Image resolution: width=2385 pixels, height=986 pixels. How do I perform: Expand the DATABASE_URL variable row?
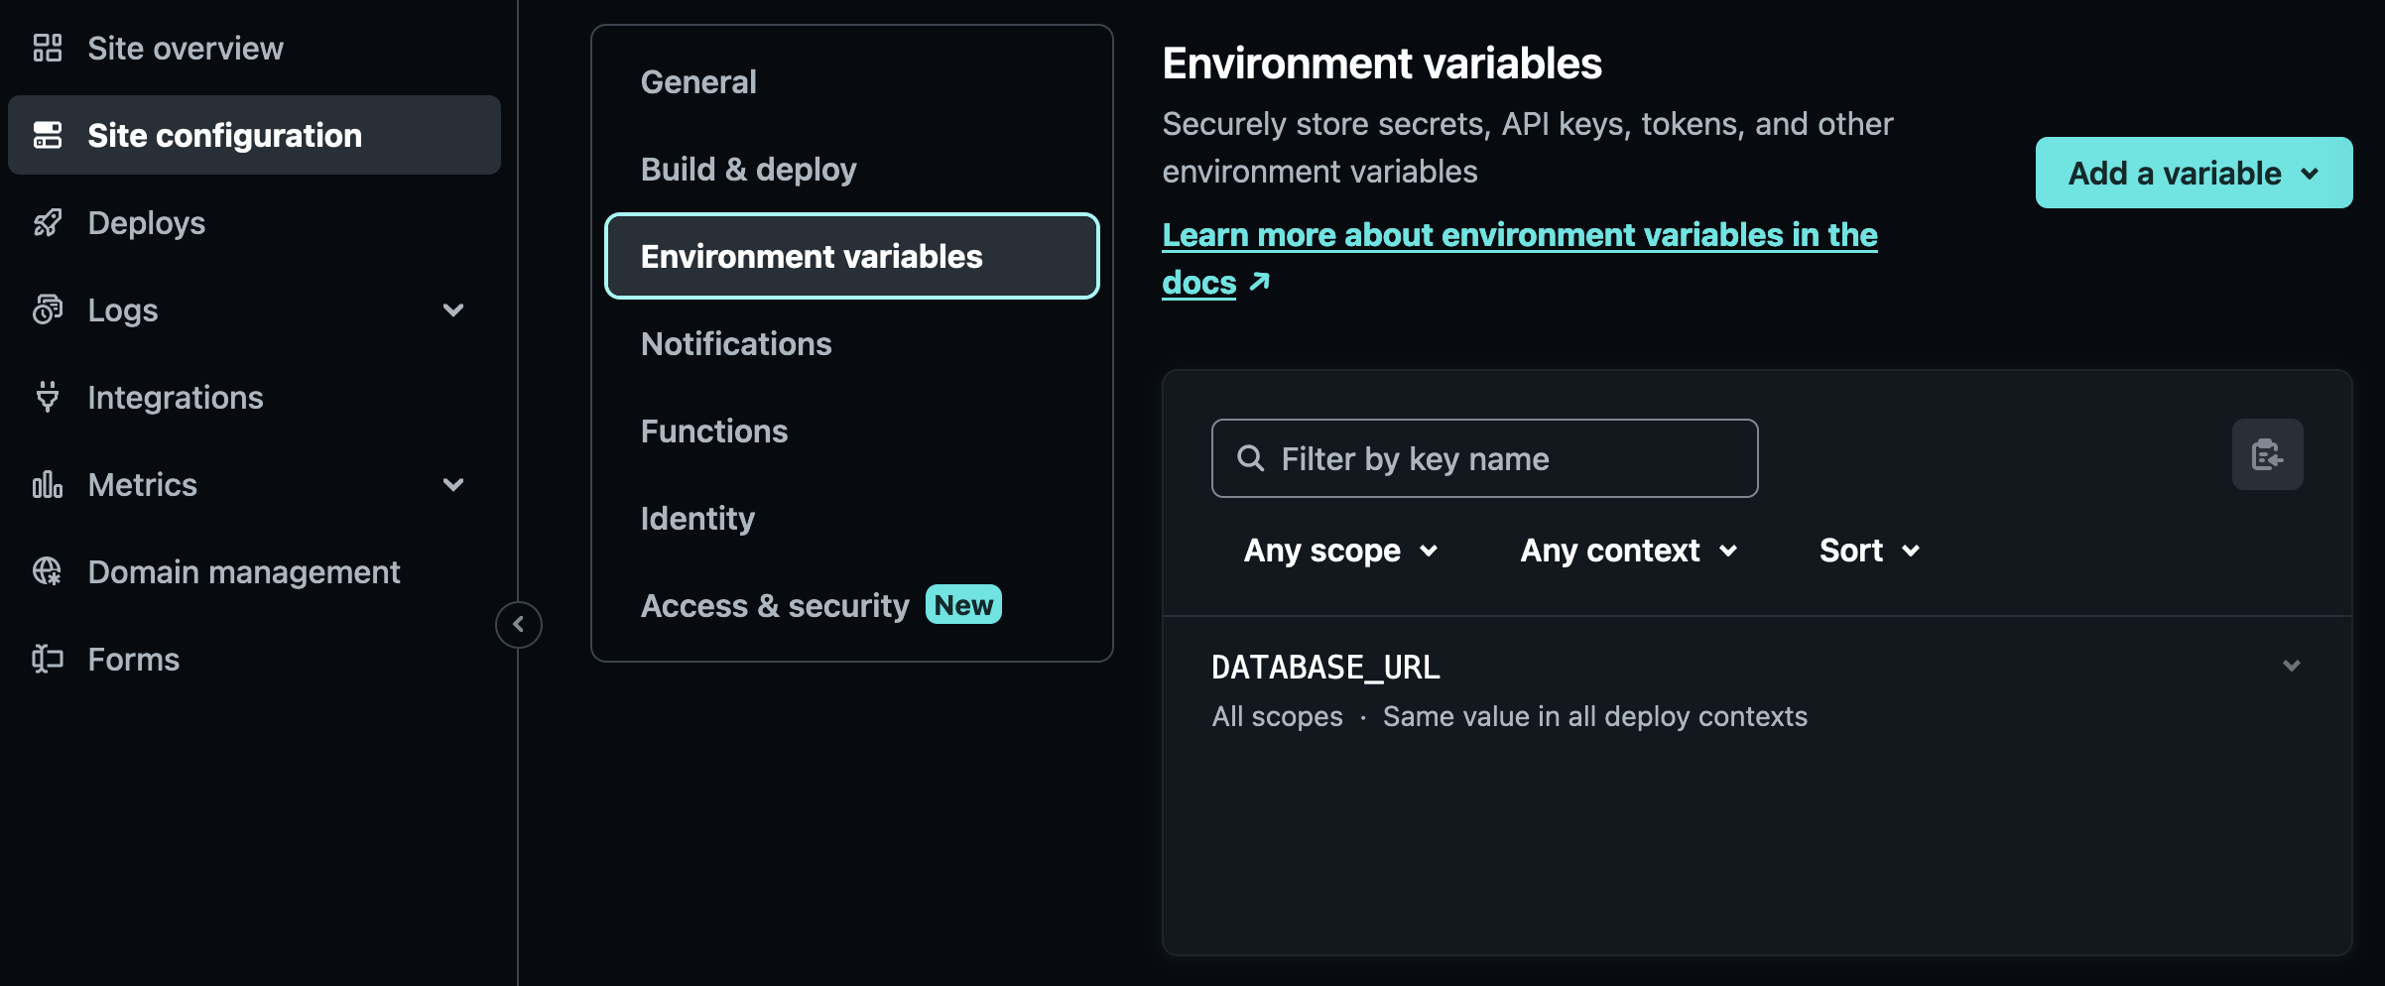pyautogui.click(x=2292, y=666)
